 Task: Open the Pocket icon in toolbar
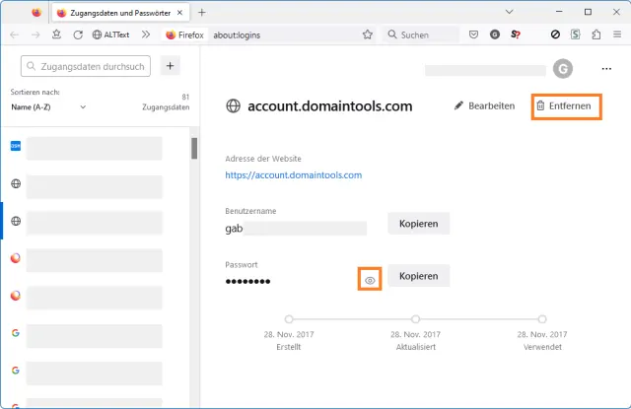click(x=473, y=34)
